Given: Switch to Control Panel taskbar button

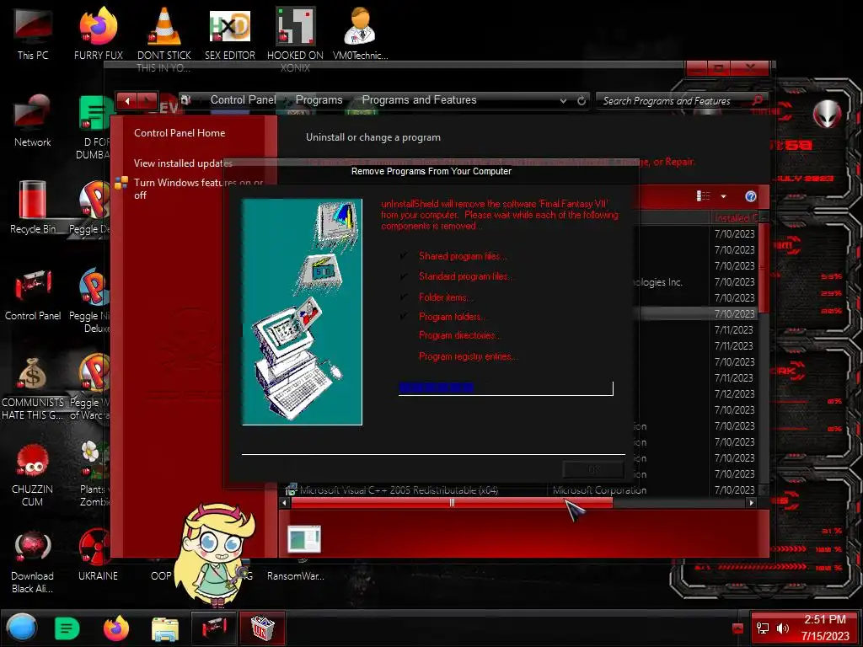Looking at the screenshot, I should tap(213, 628).
